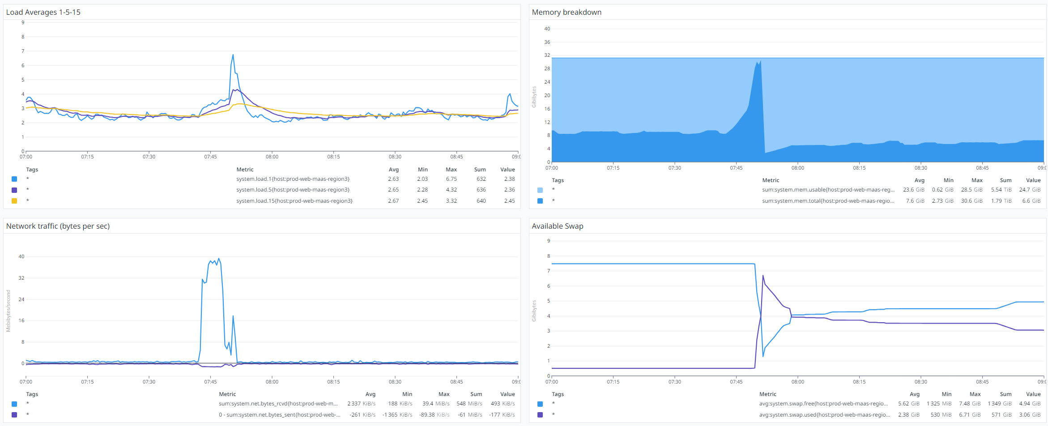1048x426 pixels.
Task: Click the purple net.bytes_sent legend swatch
Action: (14, 415)
